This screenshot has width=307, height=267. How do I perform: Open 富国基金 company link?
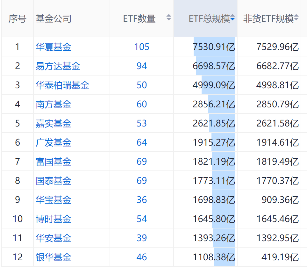54,162
